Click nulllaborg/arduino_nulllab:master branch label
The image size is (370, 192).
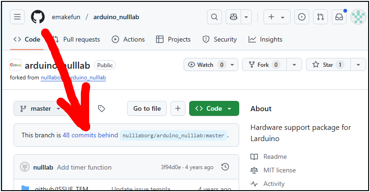(x=173, y=135)
